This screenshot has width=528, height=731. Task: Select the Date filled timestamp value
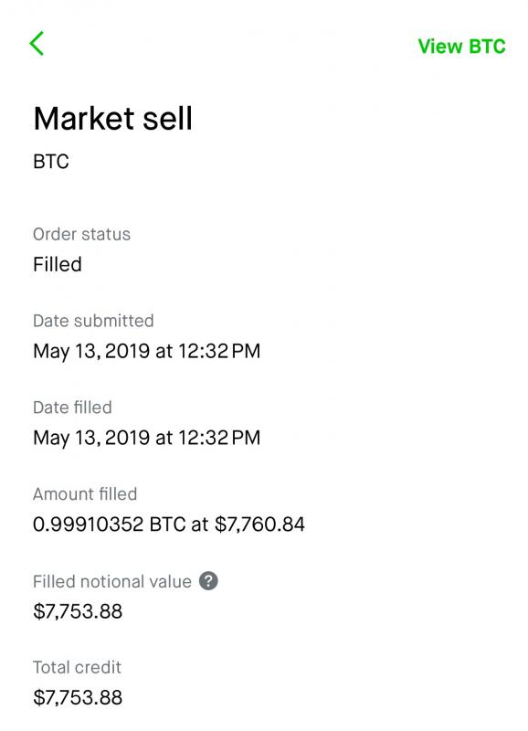(x=147, y=438)
